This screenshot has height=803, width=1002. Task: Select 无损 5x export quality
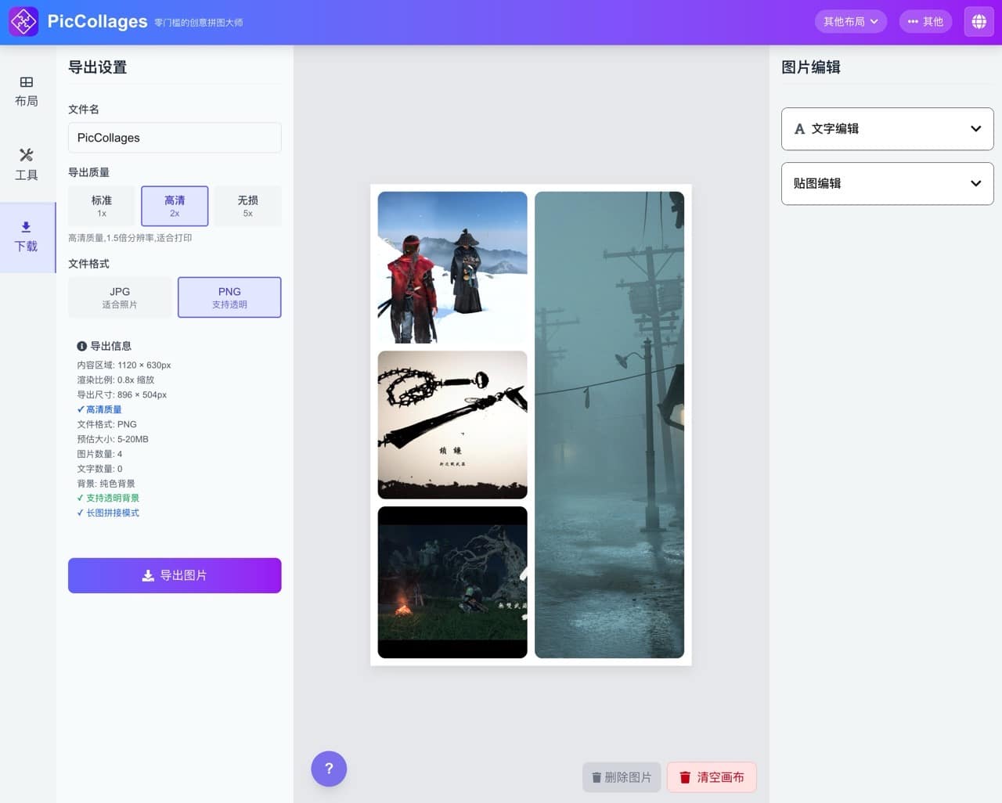pos(247,206)
